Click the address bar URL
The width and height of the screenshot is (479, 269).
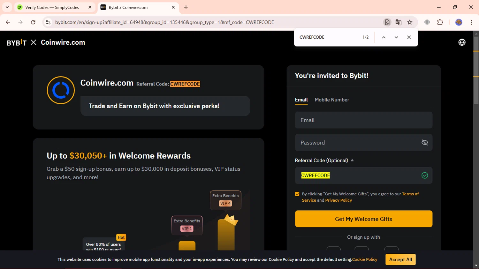[x=164, y=22]
